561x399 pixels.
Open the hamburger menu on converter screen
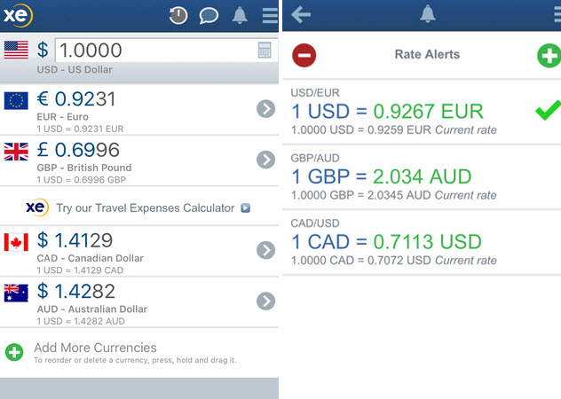[270, 16]
